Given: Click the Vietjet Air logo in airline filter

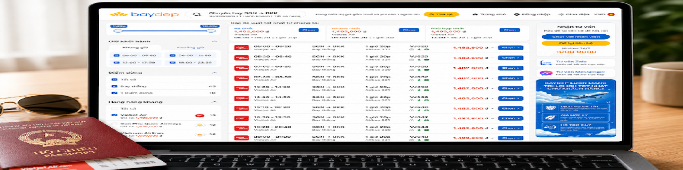Looking at the screenshot, I should click(x=199, y=116).
